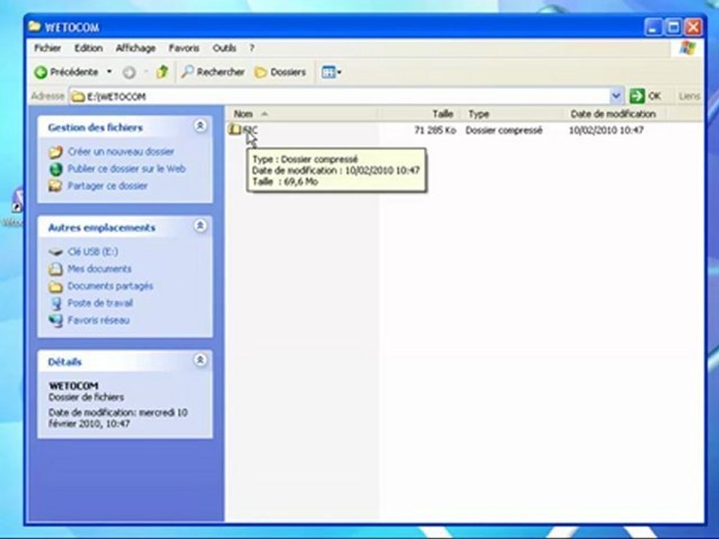The image size is (719, 539).
Task: Go up one folder level icon
Action: click(162, 72)
